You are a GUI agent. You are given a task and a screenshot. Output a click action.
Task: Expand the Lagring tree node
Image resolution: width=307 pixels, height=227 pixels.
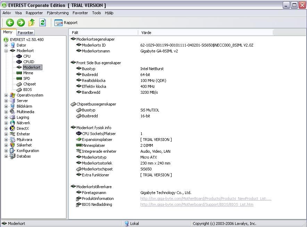(x=6, y=117)
